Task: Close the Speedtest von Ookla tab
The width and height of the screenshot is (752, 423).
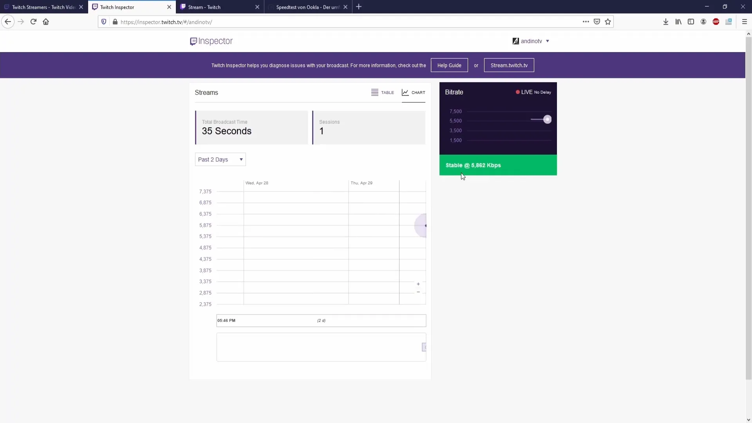Action: [345, 7]
